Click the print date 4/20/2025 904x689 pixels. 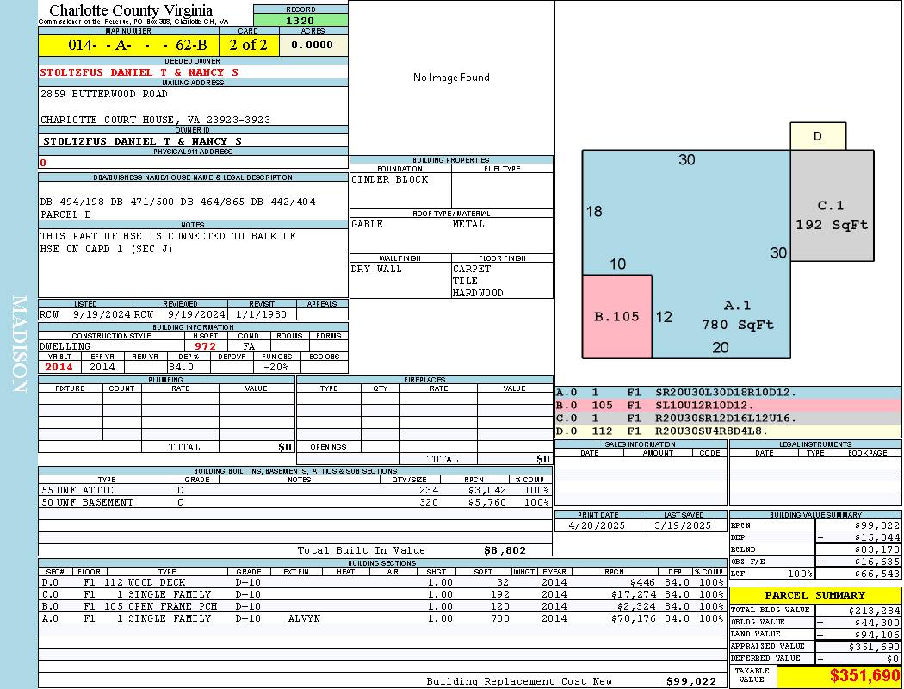(598, 525)
